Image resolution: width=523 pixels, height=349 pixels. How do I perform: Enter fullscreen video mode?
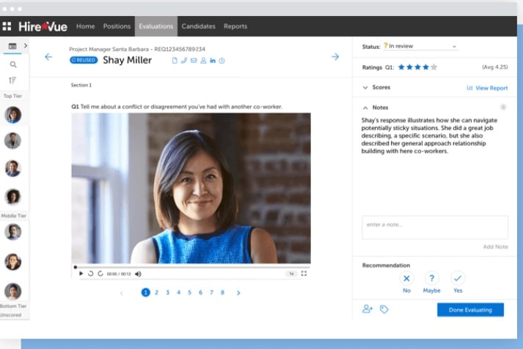[x=304, y=274]
